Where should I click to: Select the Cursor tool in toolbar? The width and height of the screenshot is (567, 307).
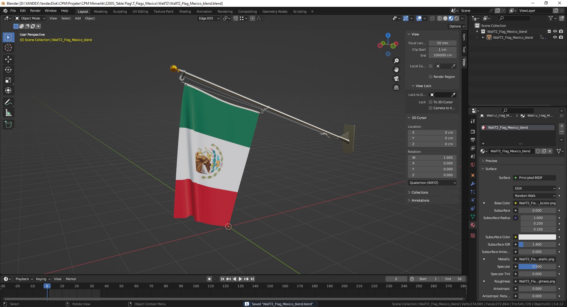pyautogui.click(x=8, y=48)
